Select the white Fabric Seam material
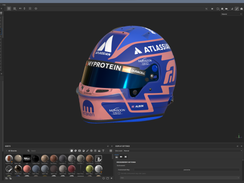Image resolution: width=244 pixels, height=183 pixels. click(x=99, y=169)
